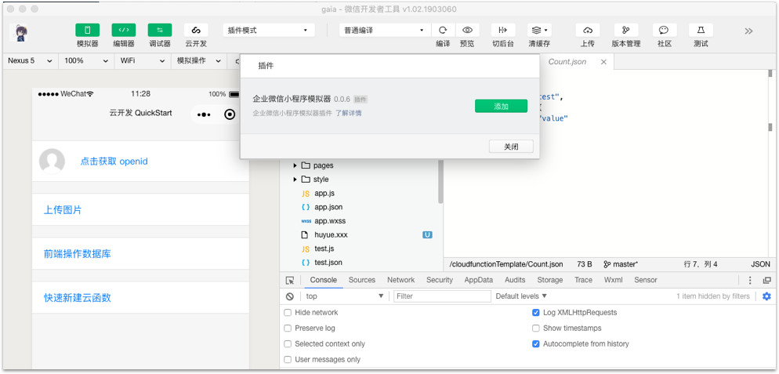
Task: Open version management (版本管理)
Action: 626,30
